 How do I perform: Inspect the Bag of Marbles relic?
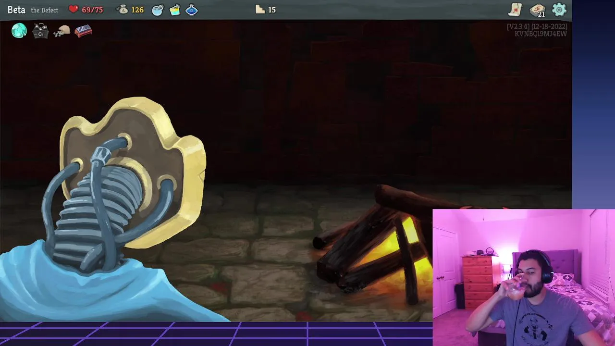tap(61, 31)
